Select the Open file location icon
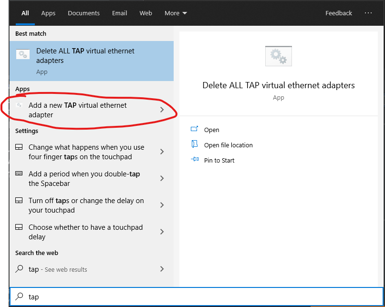This screenshot has height=307, width=385. coord(194,145)
